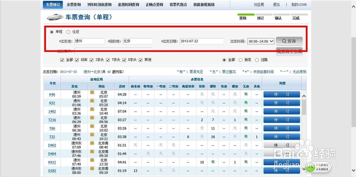
Task: Open train T216 details link
Action: pos(52,120)
